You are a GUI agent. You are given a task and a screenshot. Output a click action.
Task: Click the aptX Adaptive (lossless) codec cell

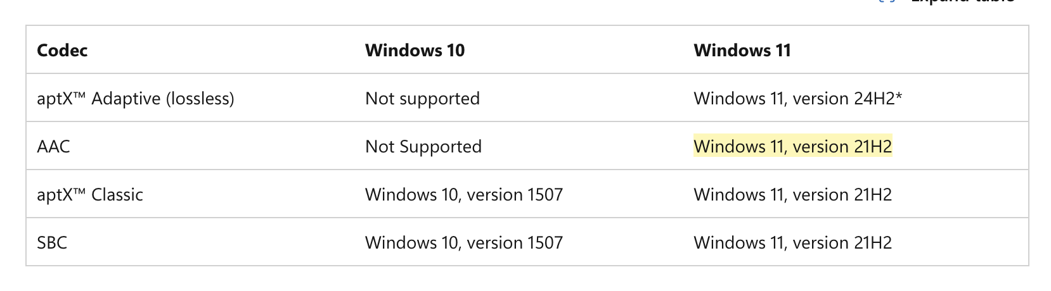click(136, 99)
